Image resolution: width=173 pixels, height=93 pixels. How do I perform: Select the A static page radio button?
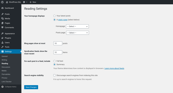[54, 20]
